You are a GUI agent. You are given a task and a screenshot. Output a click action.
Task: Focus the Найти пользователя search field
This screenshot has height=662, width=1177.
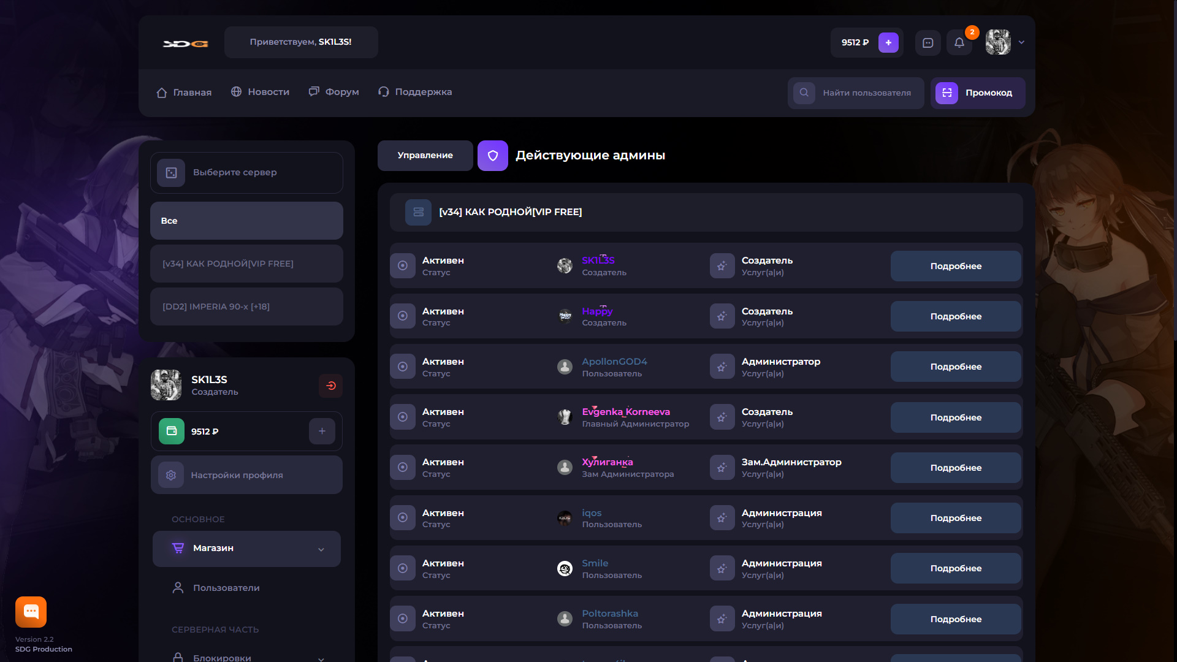[x=856, y=93]
